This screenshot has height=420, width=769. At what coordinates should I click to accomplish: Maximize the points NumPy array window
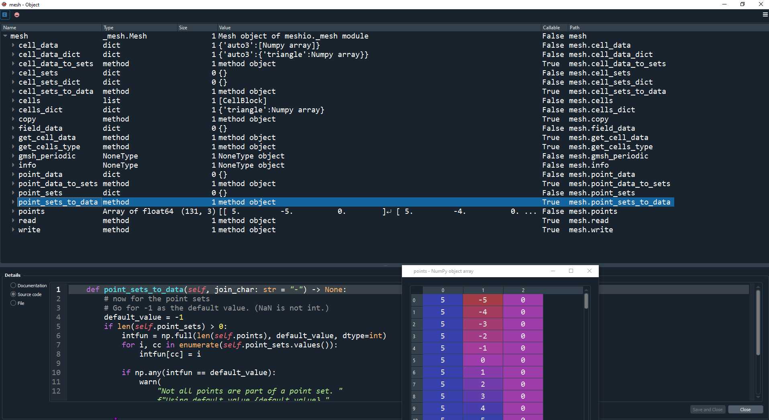coord(571,271)
